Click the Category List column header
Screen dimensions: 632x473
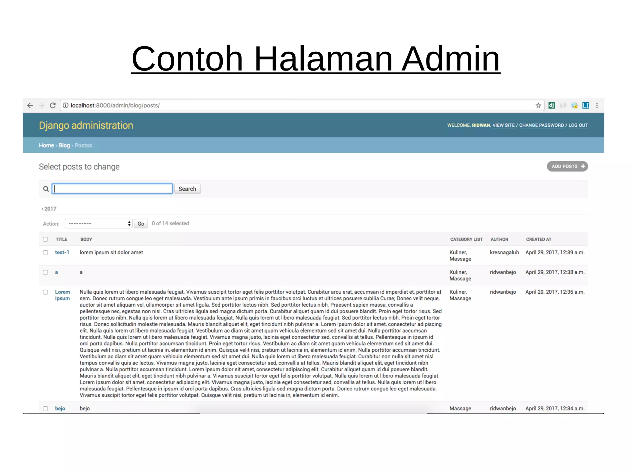(466, 239)
